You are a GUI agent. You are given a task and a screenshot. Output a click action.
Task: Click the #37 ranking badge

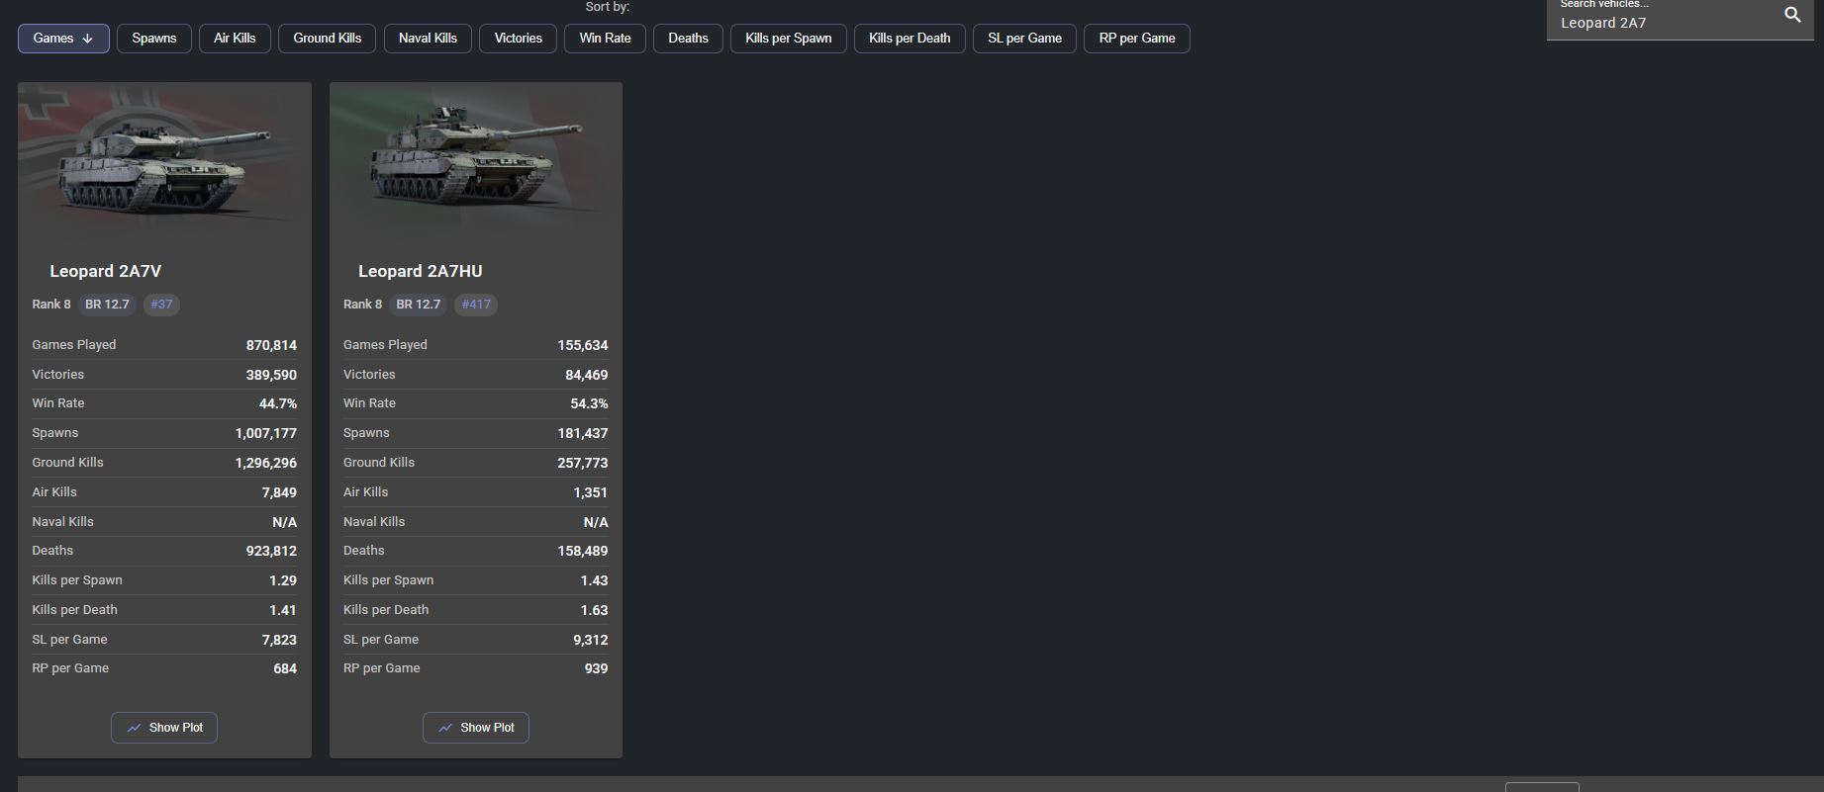161,305
